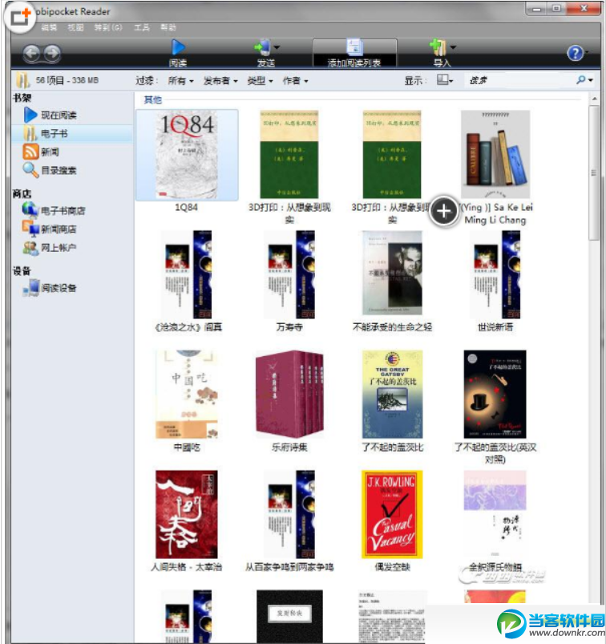This screenshot has width=606, height=644.
Task: Click the 1Q84 title text
Action: coord(187,208)
